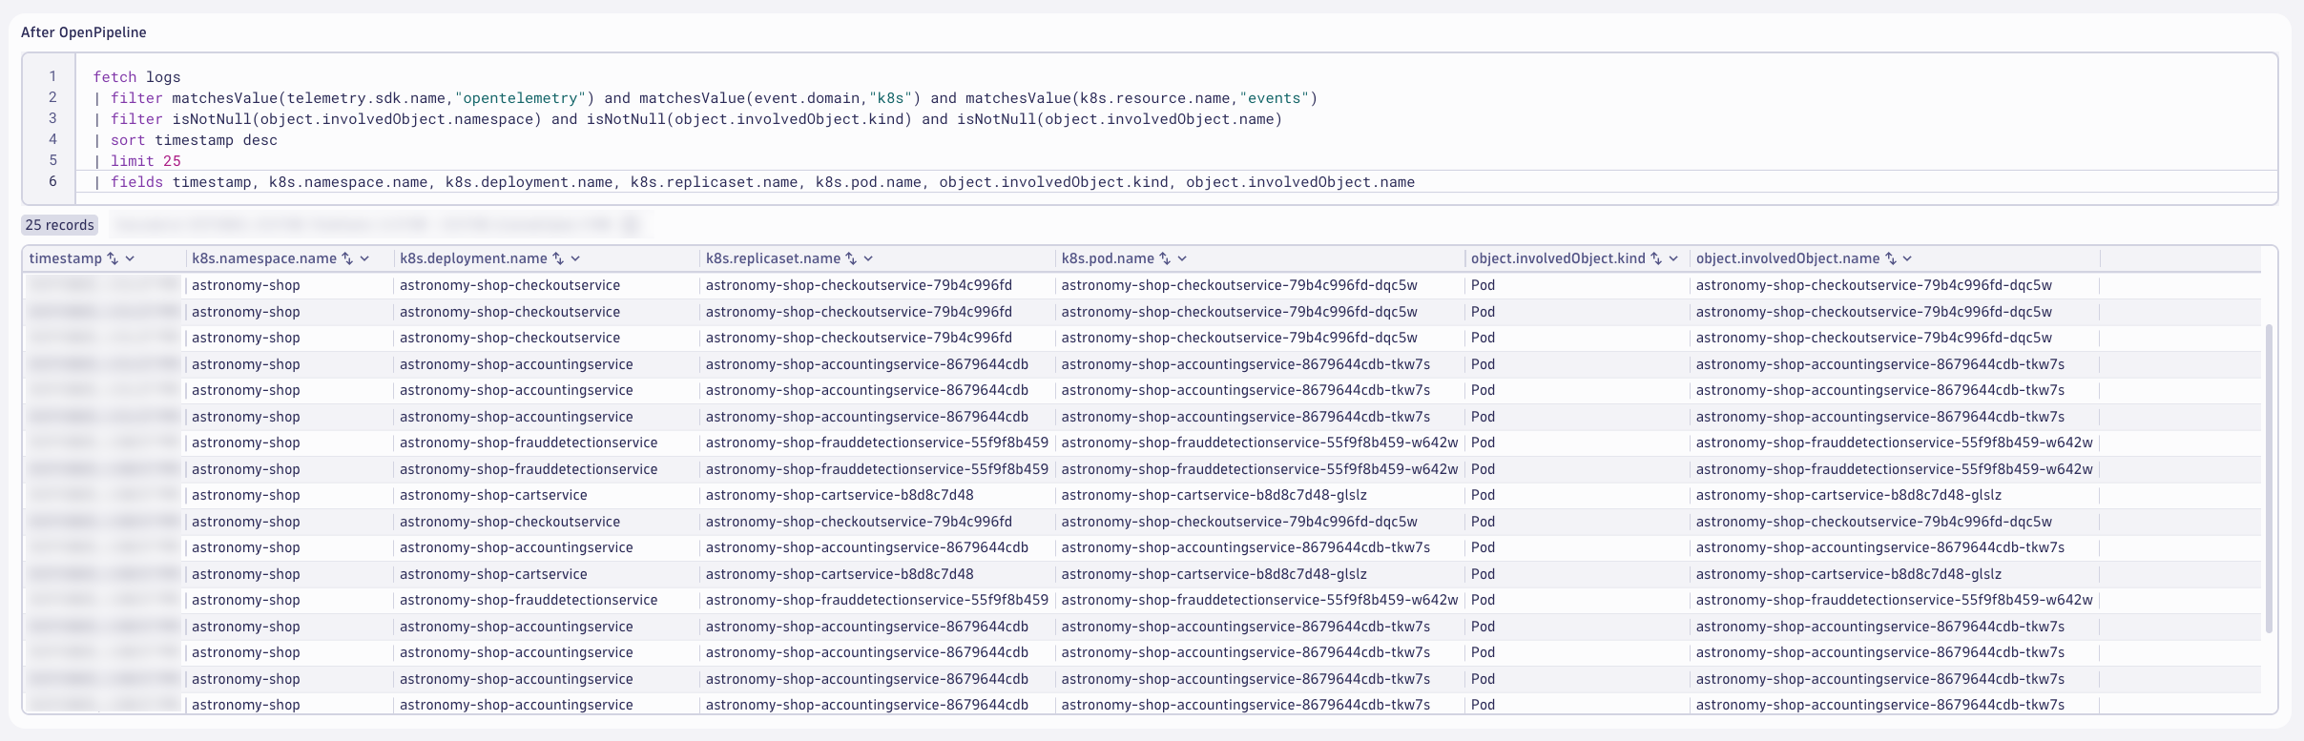This screenshot has width=2304, height=741.
Task: Sort by k8s.namespace.name column icon
Action: click(x=347, y=258)
